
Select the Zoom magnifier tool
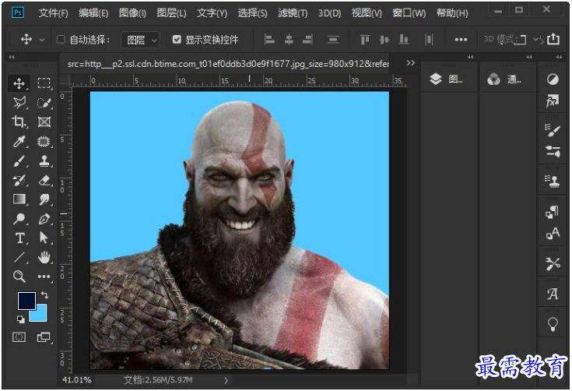point(19,277)
